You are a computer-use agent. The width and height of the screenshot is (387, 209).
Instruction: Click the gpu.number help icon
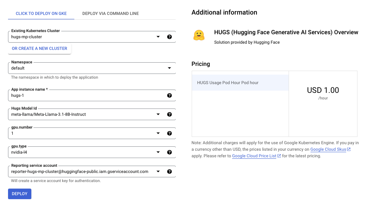(169, 133)
